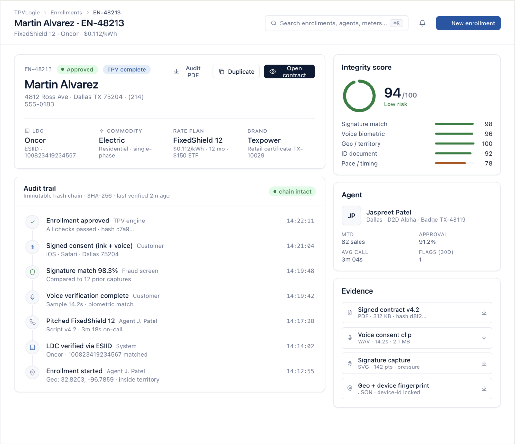Download the Signature capture SVG
The width and height of the screenshot is (515, 444).
tap(484, 363)
